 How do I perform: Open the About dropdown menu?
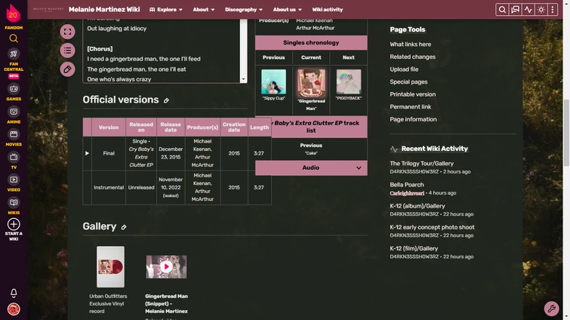click(204, 10)
